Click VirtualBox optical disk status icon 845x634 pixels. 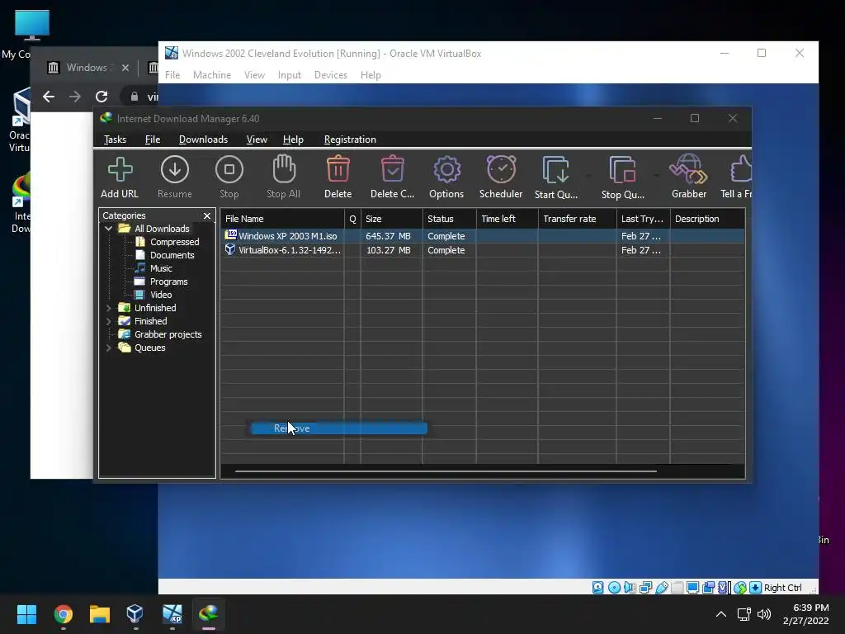pos(614,588)
